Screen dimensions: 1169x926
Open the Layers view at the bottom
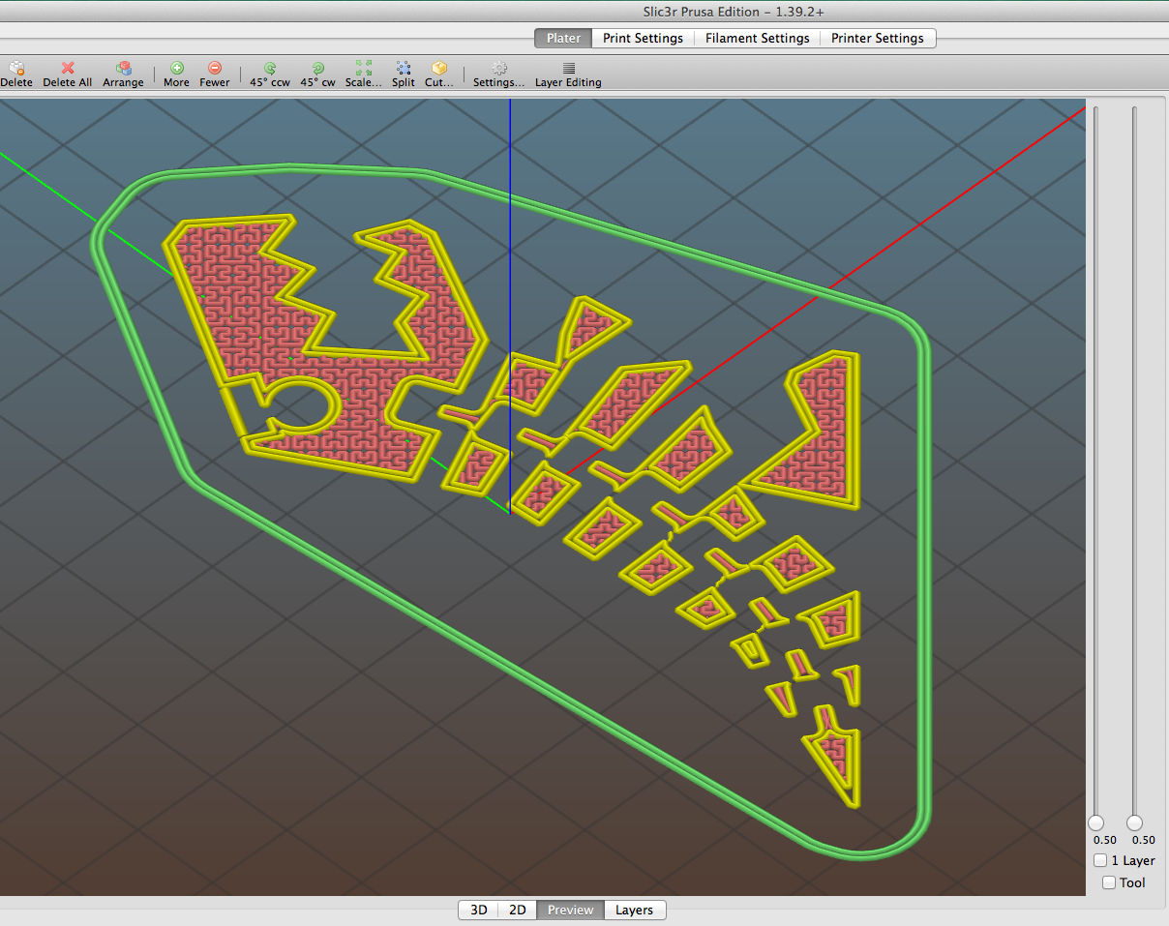pyautogui.click(x=634, y=910)
